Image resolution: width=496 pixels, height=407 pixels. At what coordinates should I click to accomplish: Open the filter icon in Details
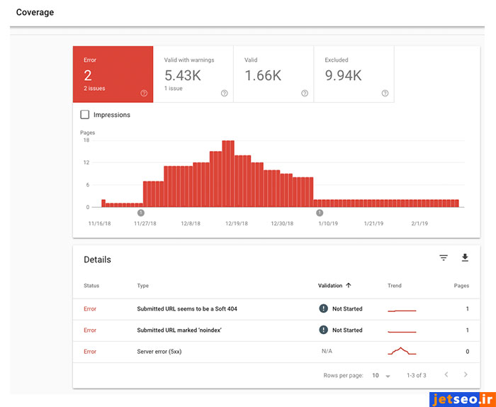click(x=444, y=258)
